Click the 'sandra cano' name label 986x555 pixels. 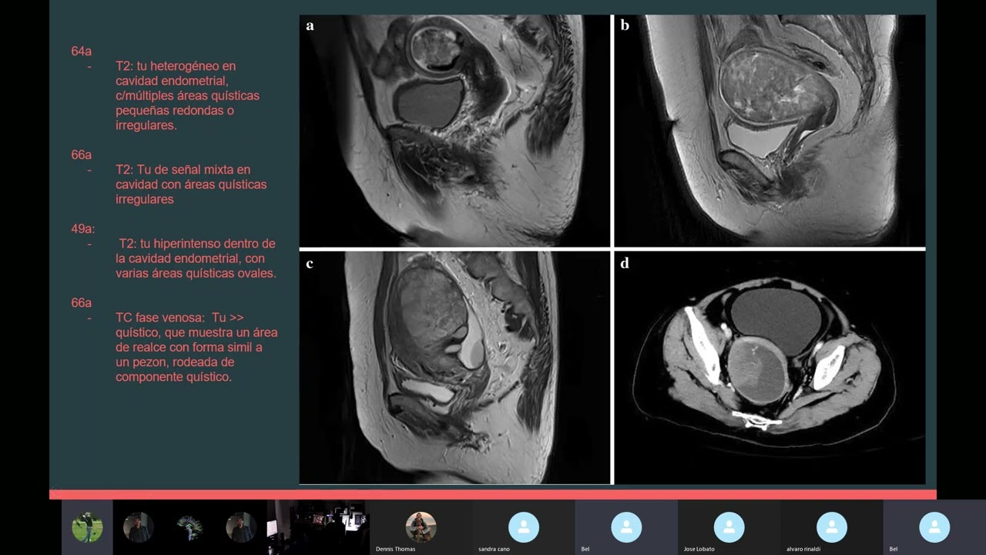494,549
